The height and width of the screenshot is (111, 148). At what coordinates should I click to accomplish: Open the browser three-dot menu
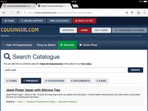click(144, 12)
